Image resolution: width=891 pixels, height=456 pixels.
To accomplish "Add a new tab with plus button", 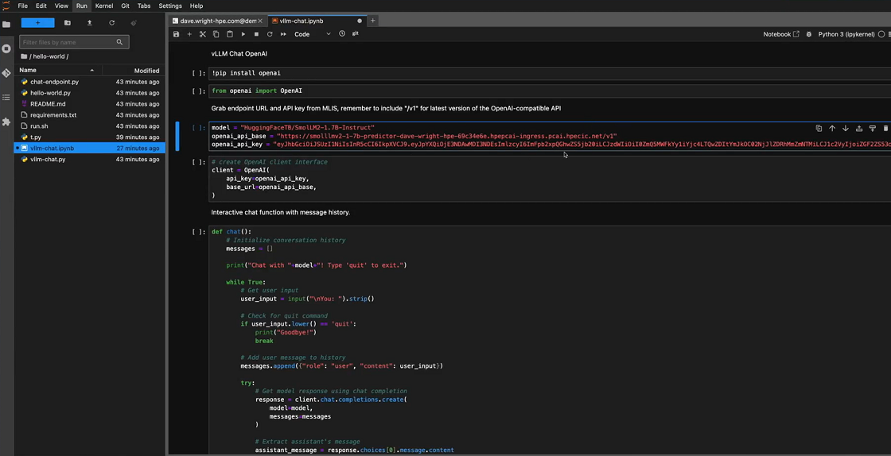I will coord(373,21).
